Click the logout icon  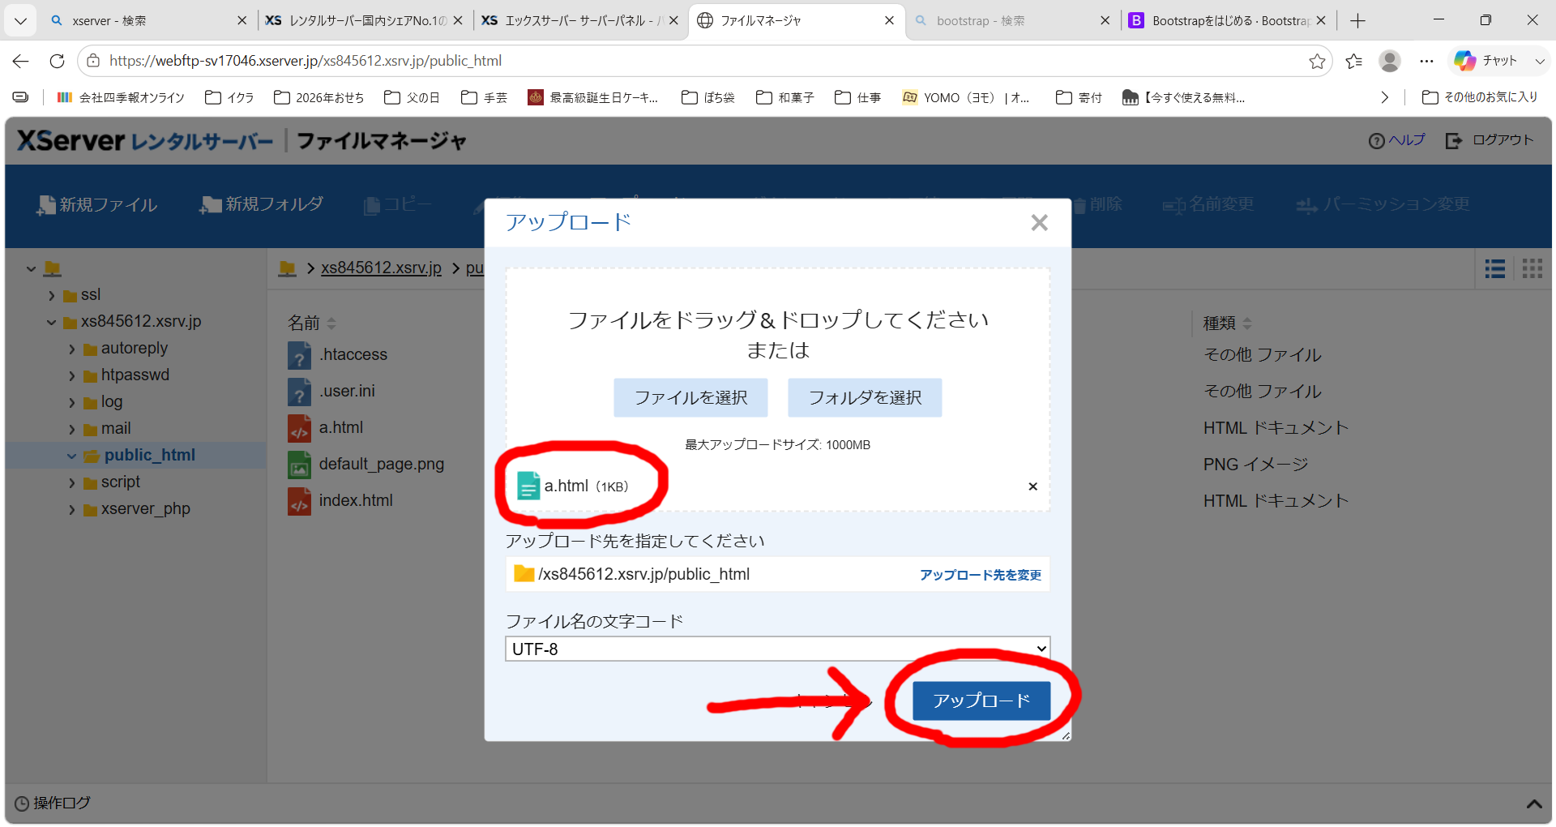pos(1454,141)
